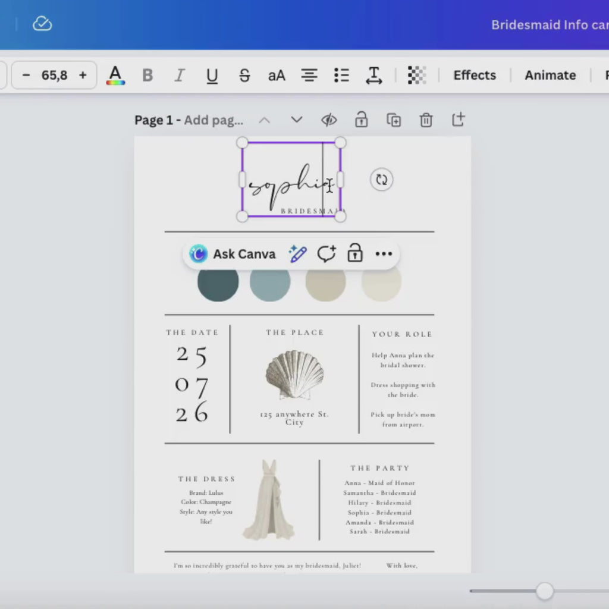
Task: Duplicate the current page
Action: (394, 120)
